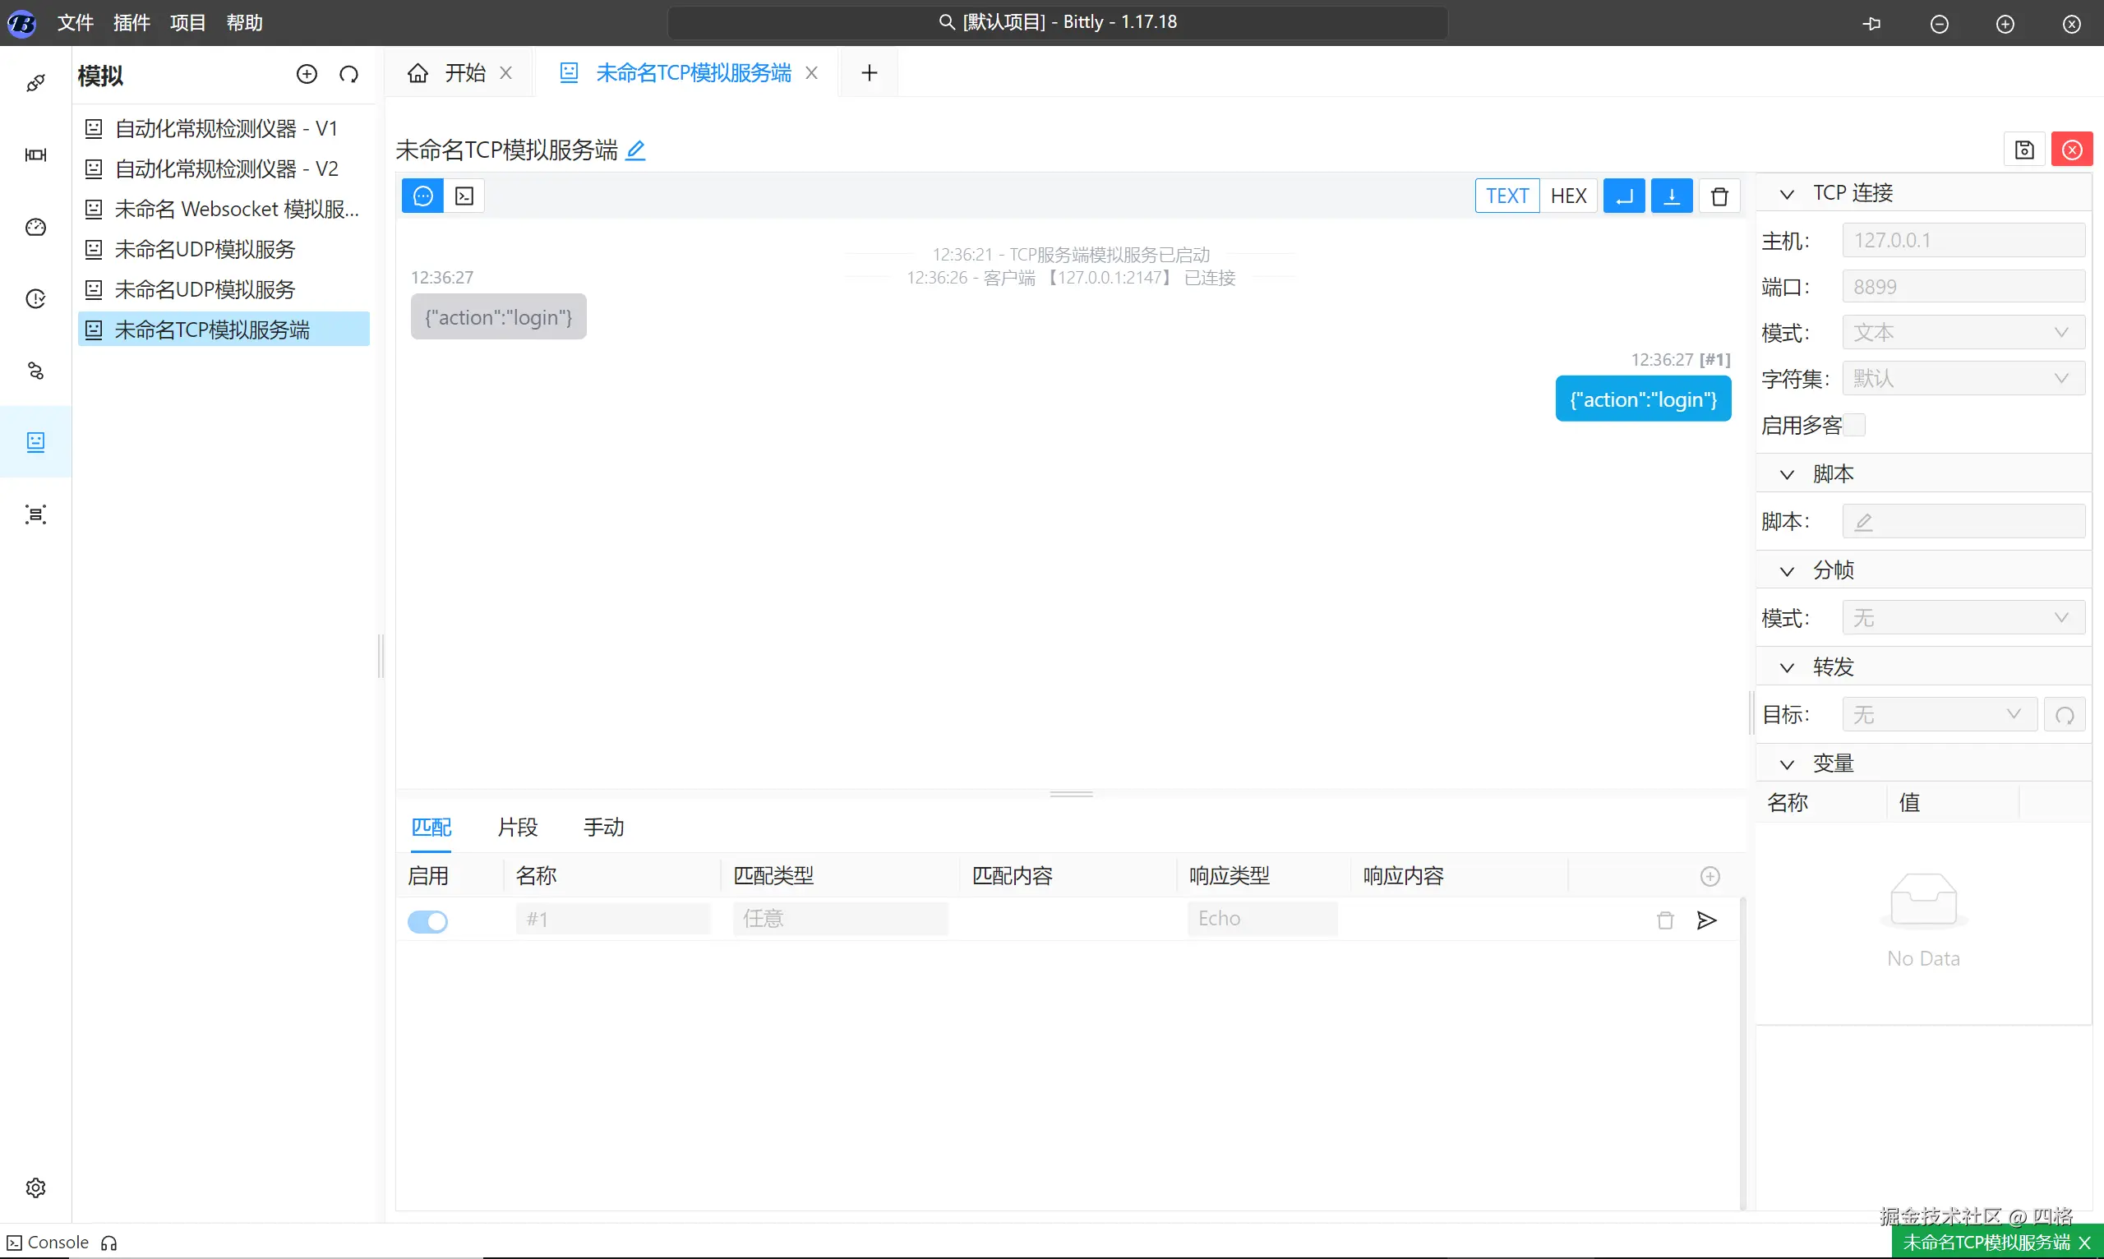Collapse the TCP 连接 section
Image resolution: width=2104 pixels, height=1259 pixels.
tap(1787, 194)
